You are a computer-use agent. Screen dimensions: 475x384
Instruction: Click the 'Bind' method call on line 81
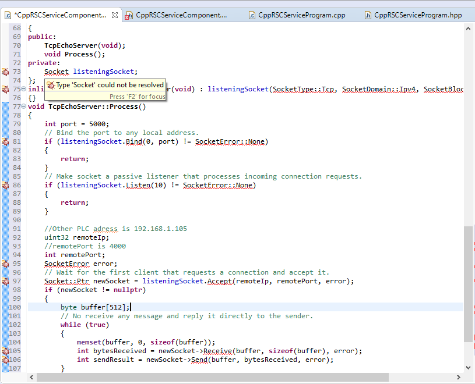(x=134, y=141)
